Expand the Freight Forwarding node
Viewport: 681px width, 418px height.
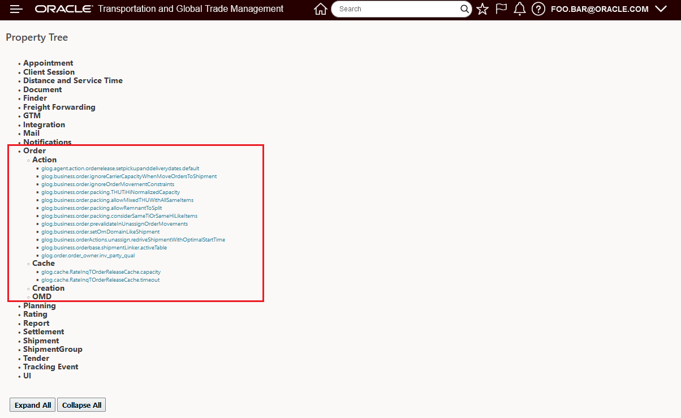point(59,107)
